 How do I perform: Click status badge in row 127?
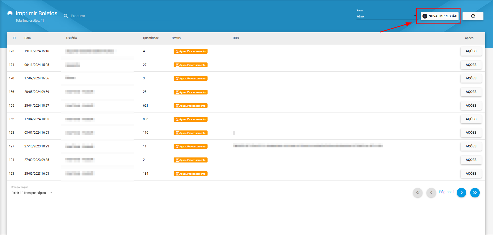191,147
